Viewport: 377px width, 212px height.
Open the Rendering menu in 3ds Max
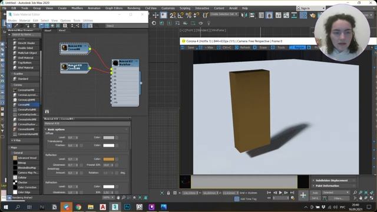(134, 8)
